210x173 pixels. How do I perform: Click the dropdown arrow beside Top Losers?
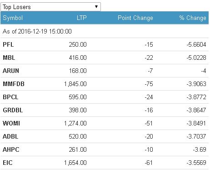click(96, 7)
